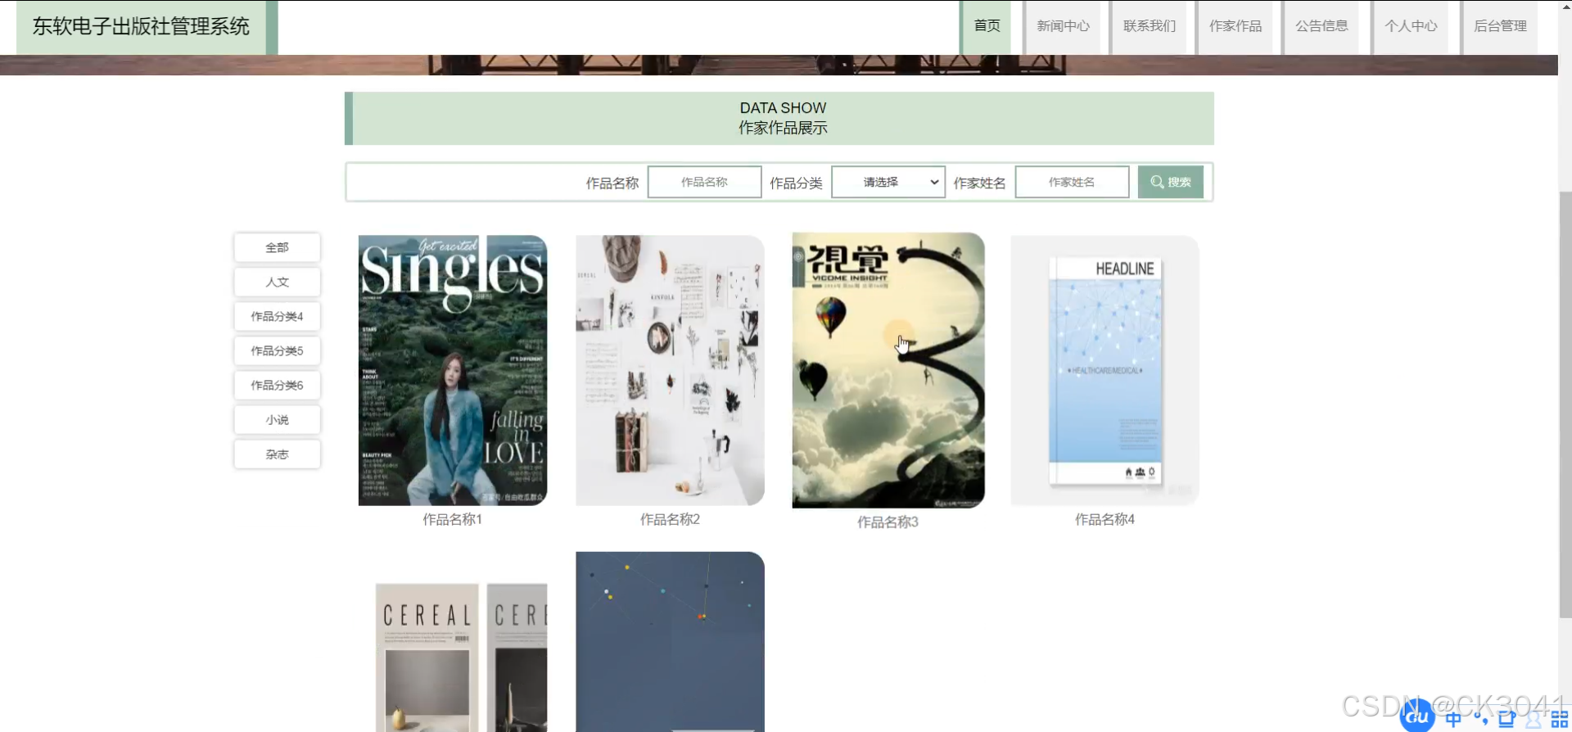Focus the 作家姓名 input field

click(x=1072, y=182)
